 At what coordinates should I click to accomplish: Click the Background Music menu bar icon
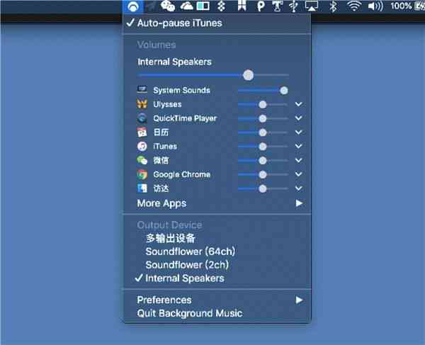(x=133, y=6)
